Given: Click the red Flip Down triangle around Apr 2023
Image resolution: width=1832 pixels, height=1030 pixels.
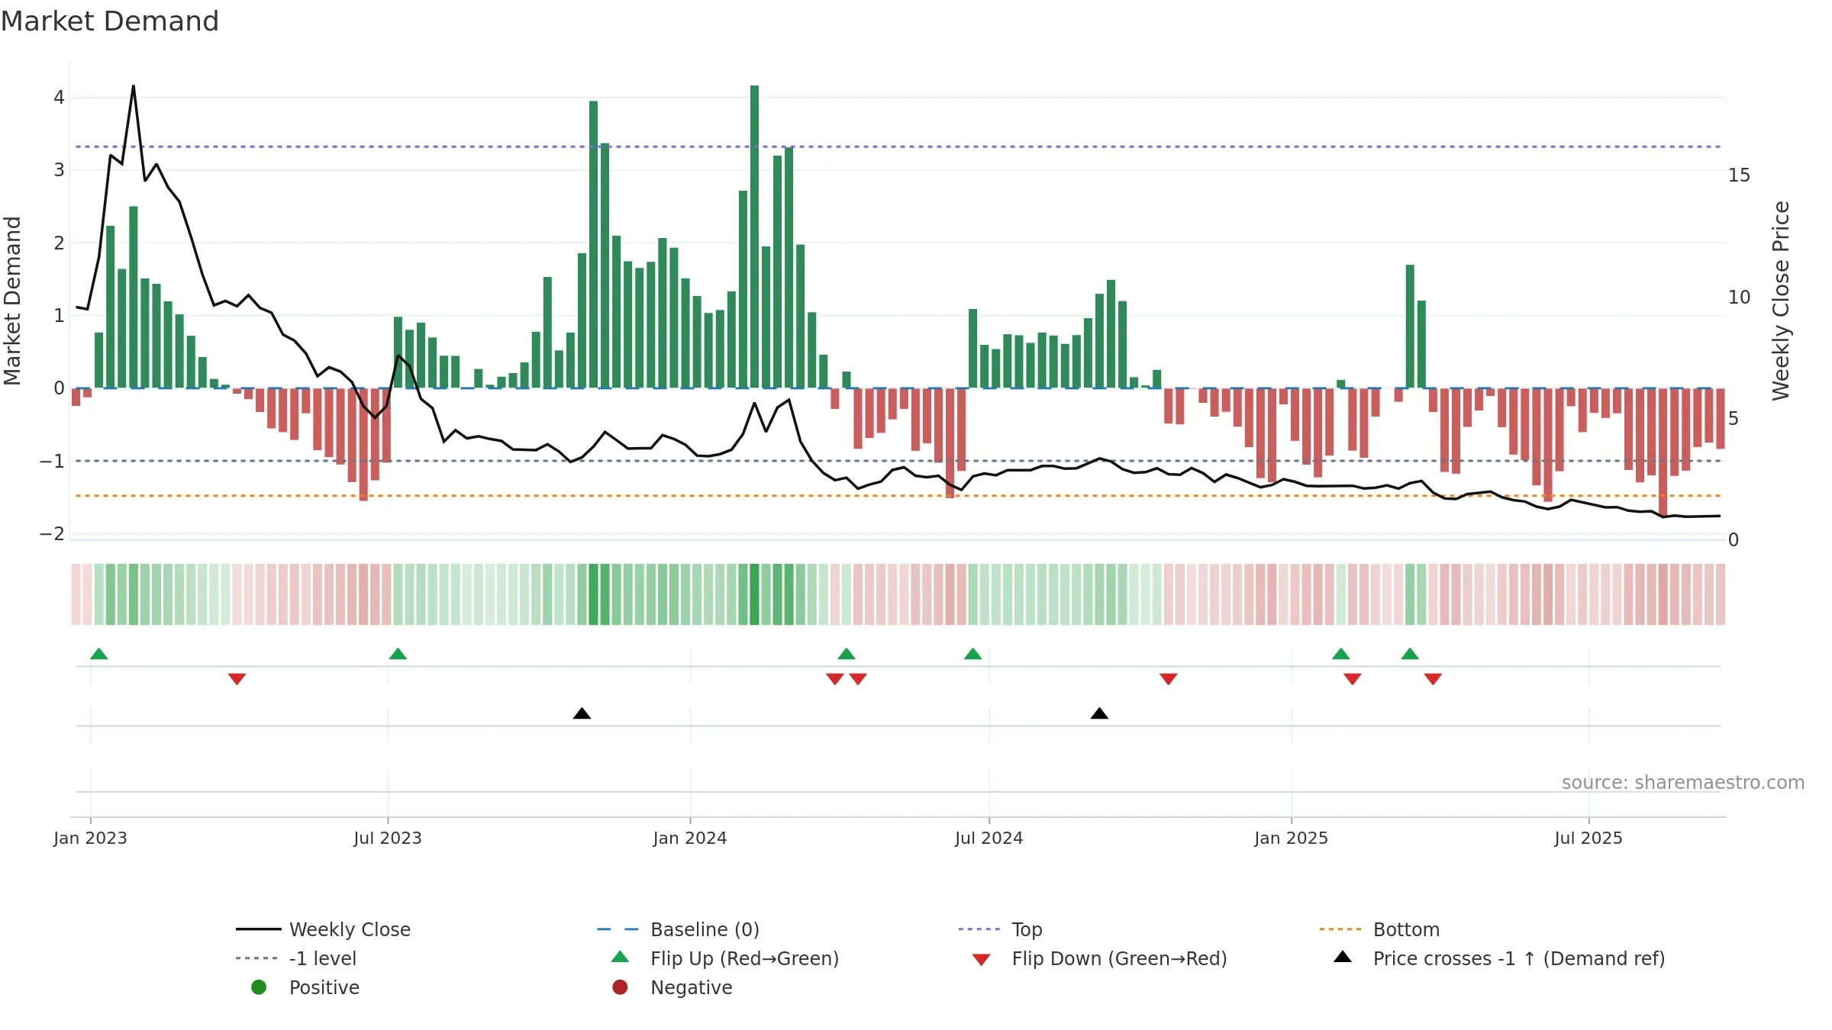Looking at the screenshot, I should tap(237, 679).
